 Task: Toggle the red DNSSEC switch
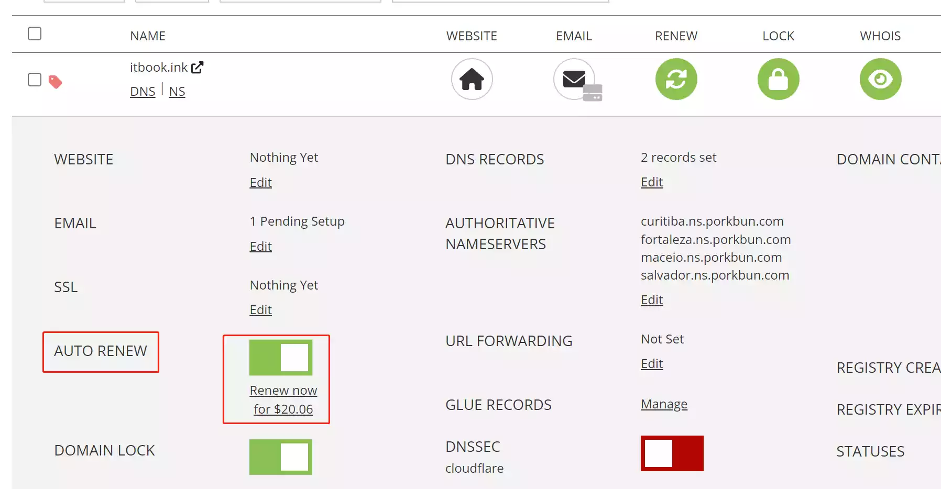point(672,453)
